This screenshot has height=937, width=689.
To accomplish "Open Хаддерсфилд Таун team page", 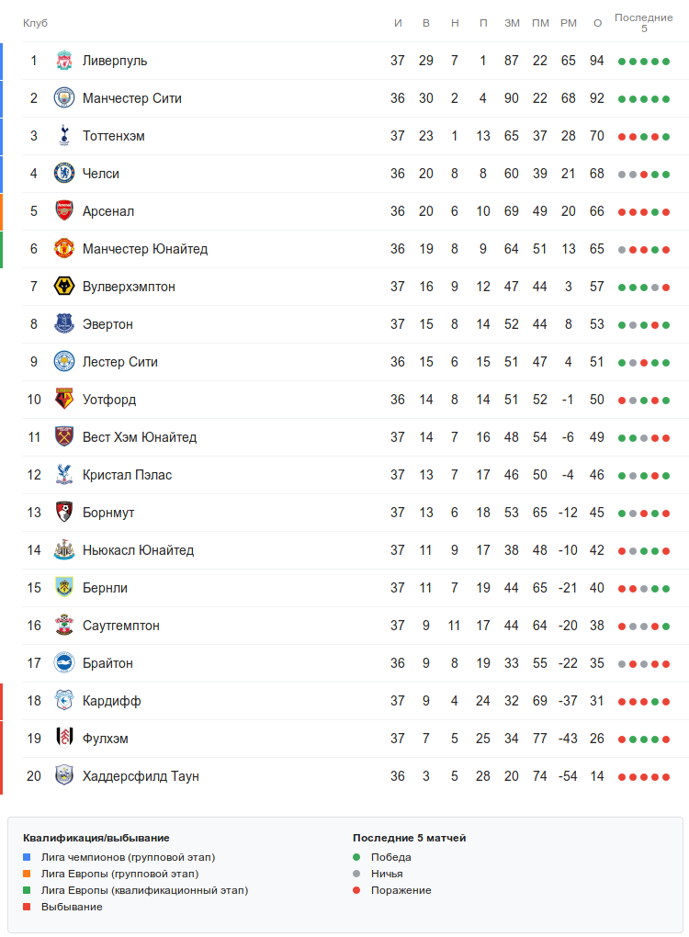I will point(141,776).
